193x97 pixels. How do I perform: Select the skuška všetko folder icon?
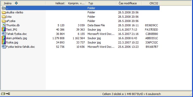(x=4, y=12)
